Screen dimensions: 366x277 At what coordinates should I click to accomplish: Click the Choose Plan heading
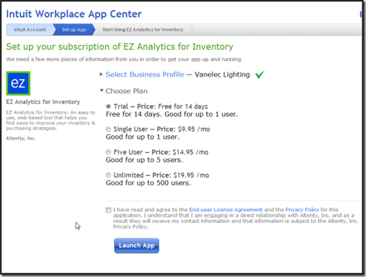[x=126, y=91]
